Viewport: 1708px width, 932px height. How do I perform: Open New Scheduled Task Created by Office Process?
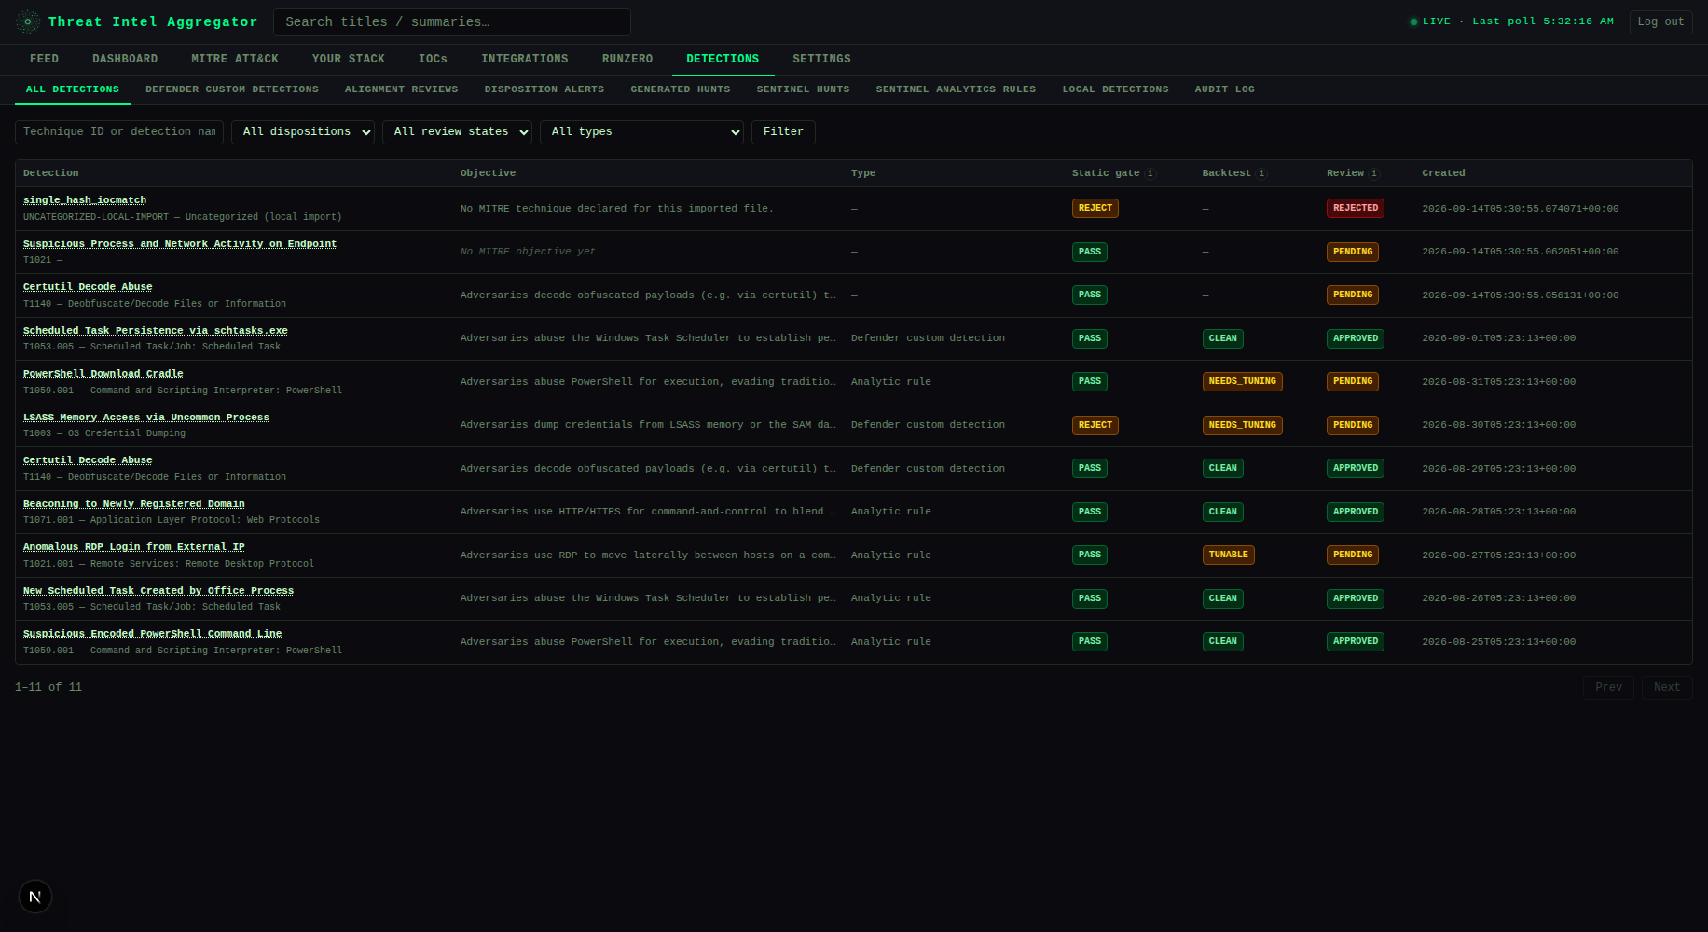158,591
